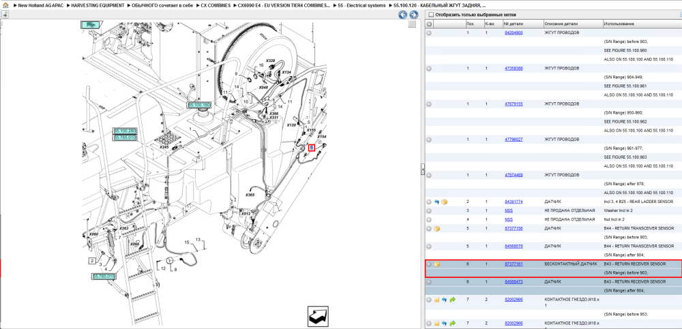
Task: Click yellow note icon in 'before 953' row 7
Action: (x=437, y=300)
